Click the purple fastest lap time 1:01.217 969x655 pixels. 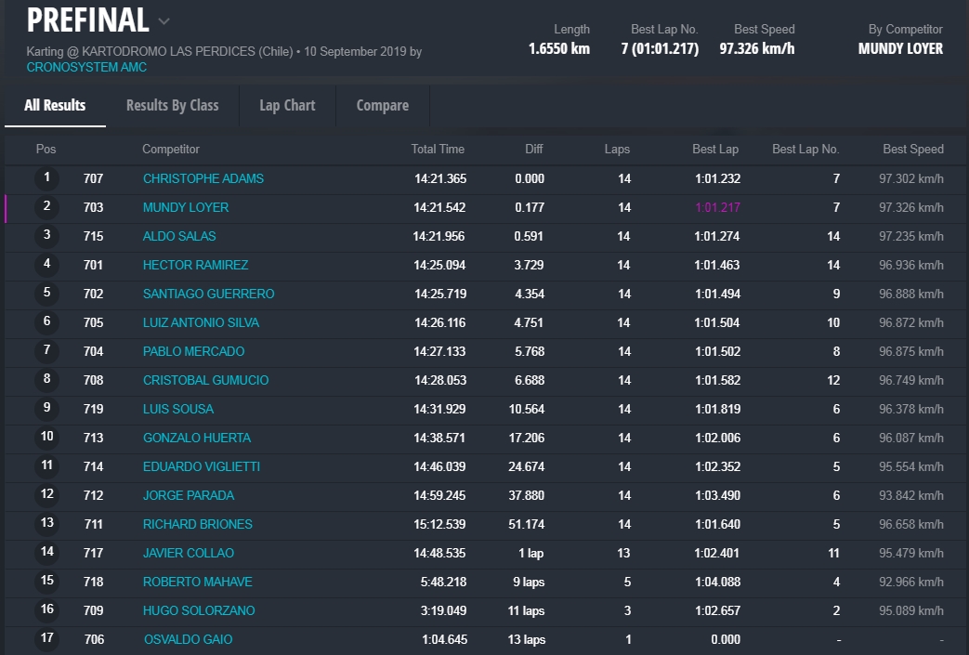(x=717, y=207)
